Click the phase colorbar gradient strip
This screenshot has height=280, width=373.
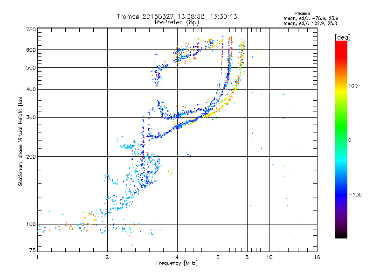click(x=341, y=139)
